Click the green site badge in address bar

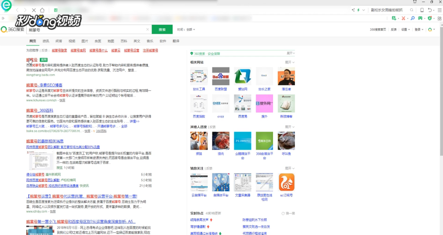[x=55, y=10]
